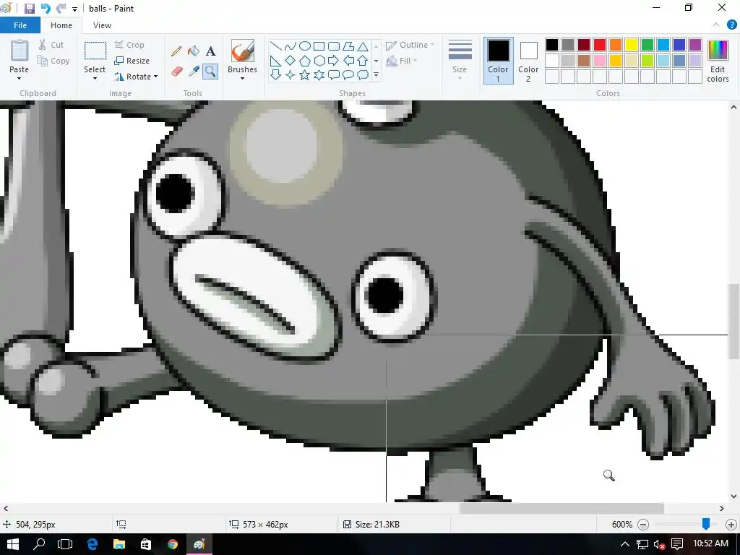
Task: Choose the Right arrow shape
Action: click(x=334, y=61)
